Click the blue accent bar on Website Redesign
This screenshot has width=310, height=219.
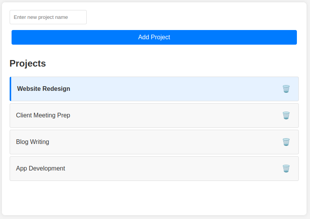[x=10, y=89]
